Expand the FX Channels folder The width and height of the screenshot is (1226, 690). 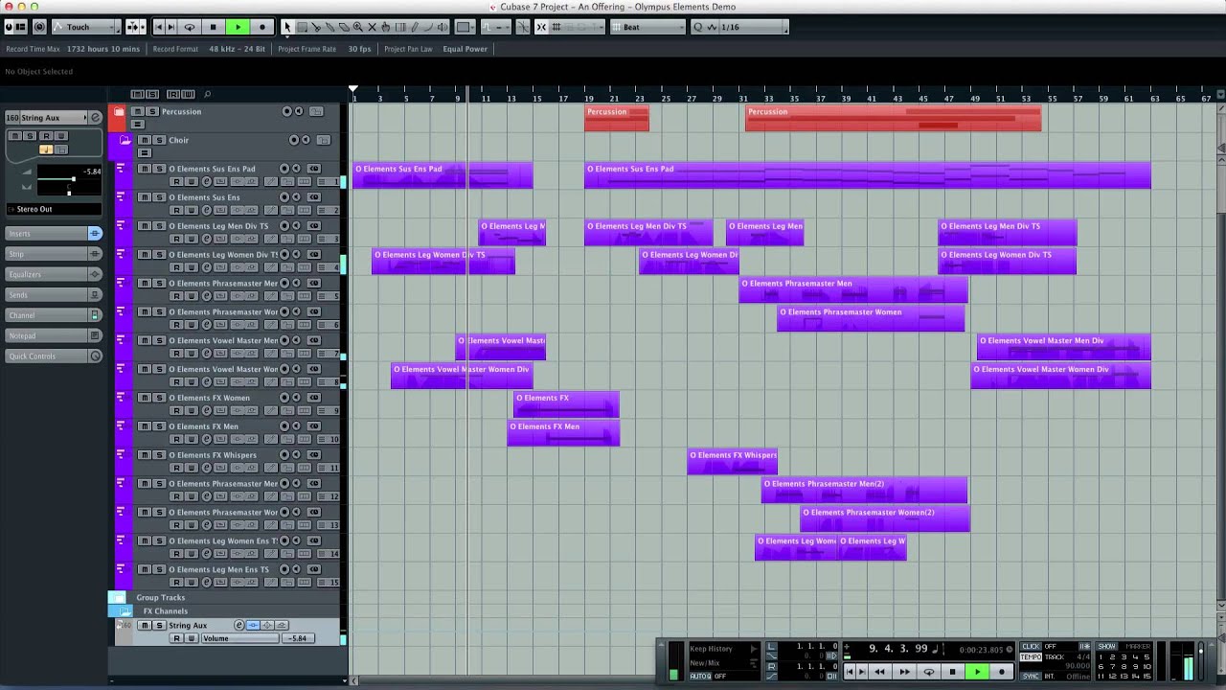(x=125, y=610)
